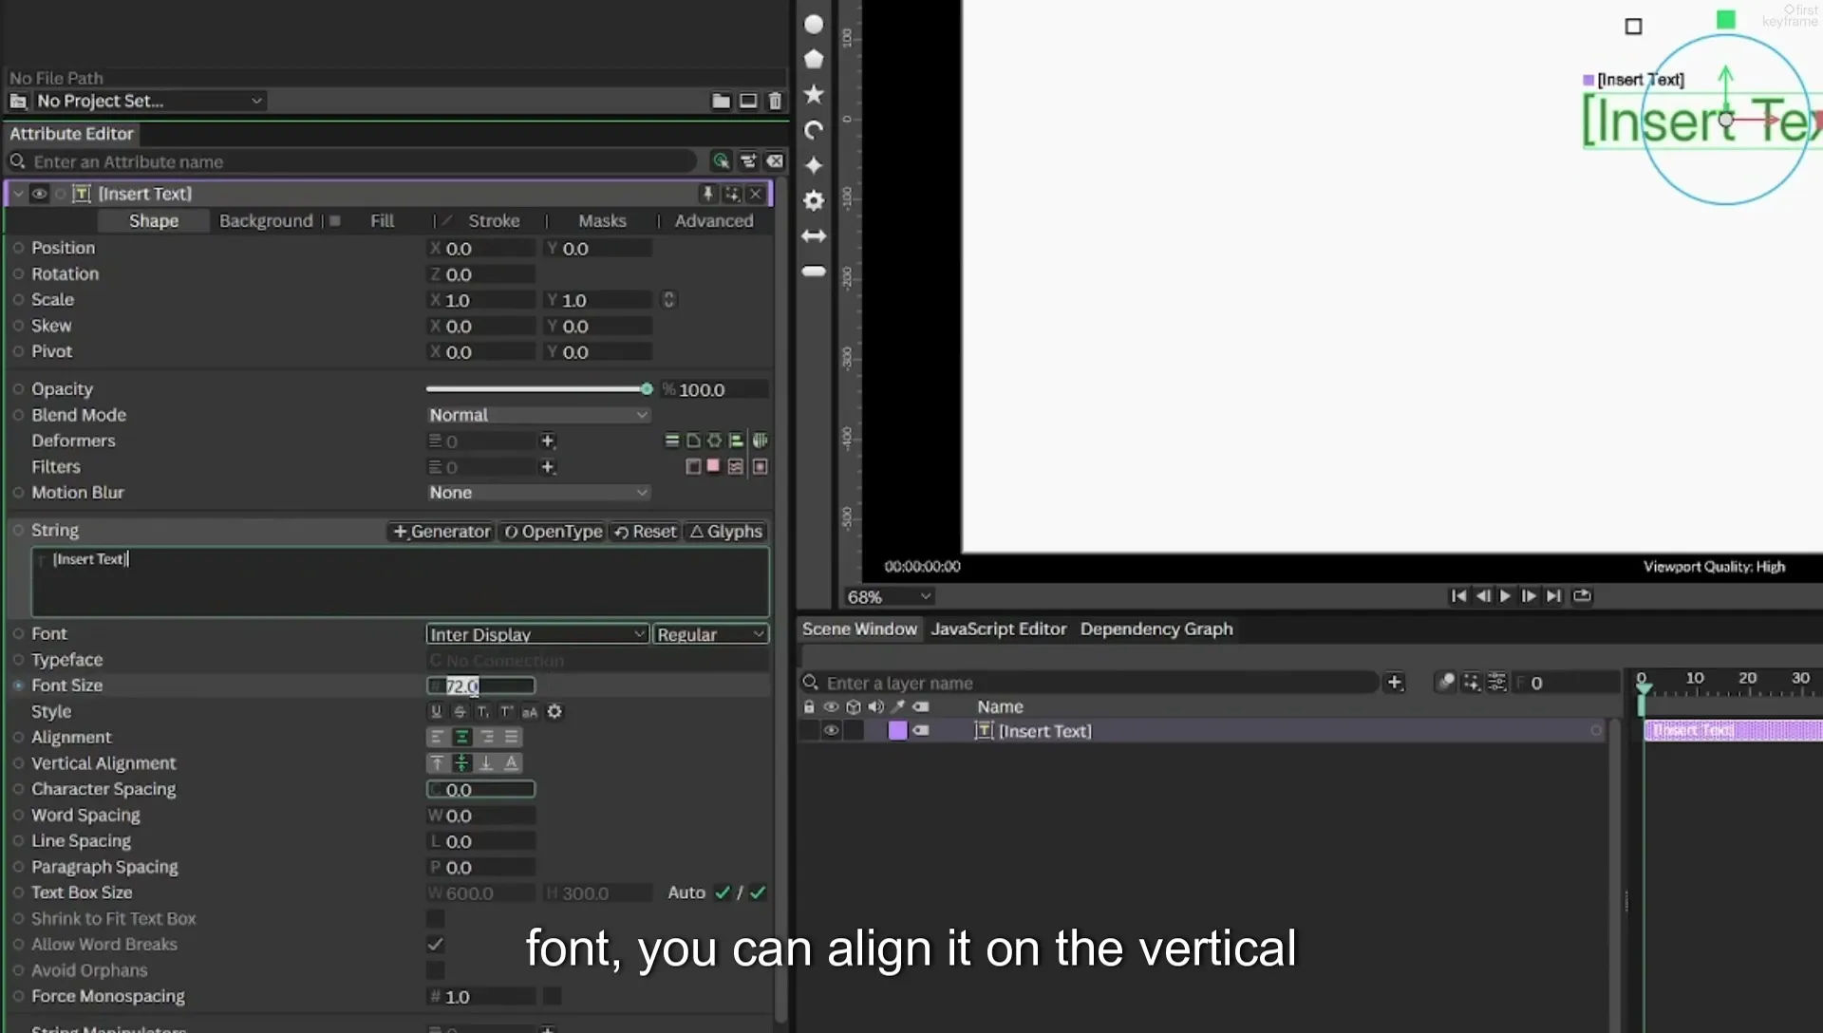The image size is (1823, 1033).
Task: Select the Capsule shape tool
Action: pos(814,272)
